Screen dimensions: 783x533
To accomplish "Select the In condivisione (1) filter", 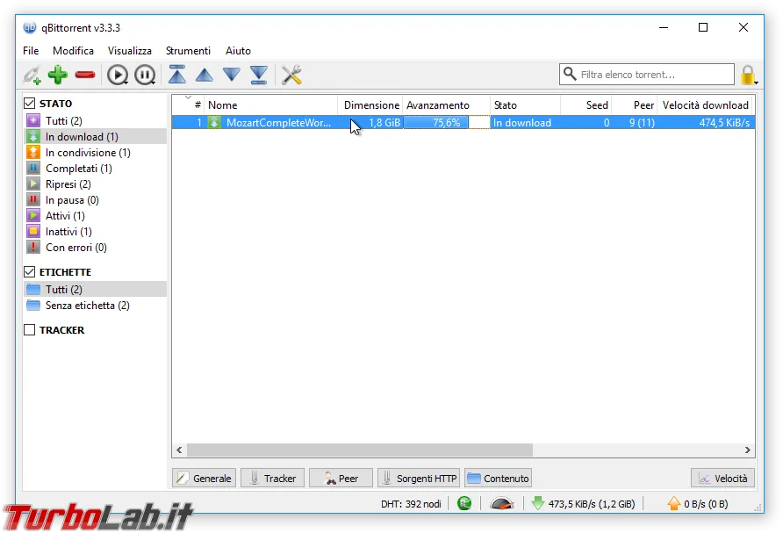I will click(x=95, y=153).
